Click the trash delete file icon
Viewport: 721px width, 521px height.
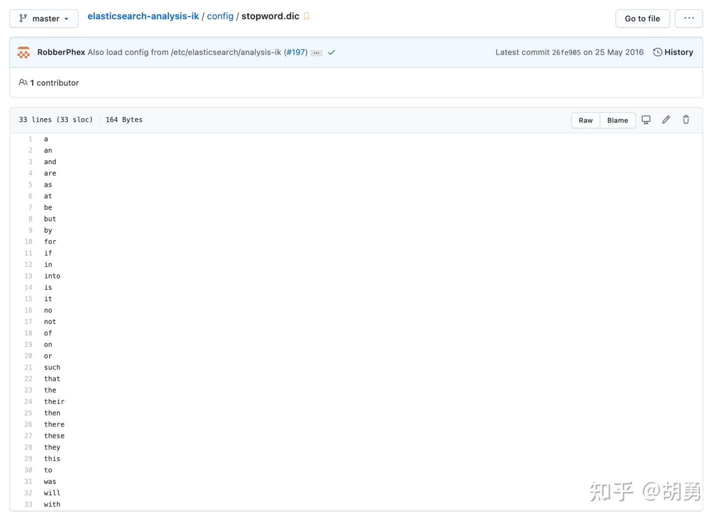(x=686, y=120)
